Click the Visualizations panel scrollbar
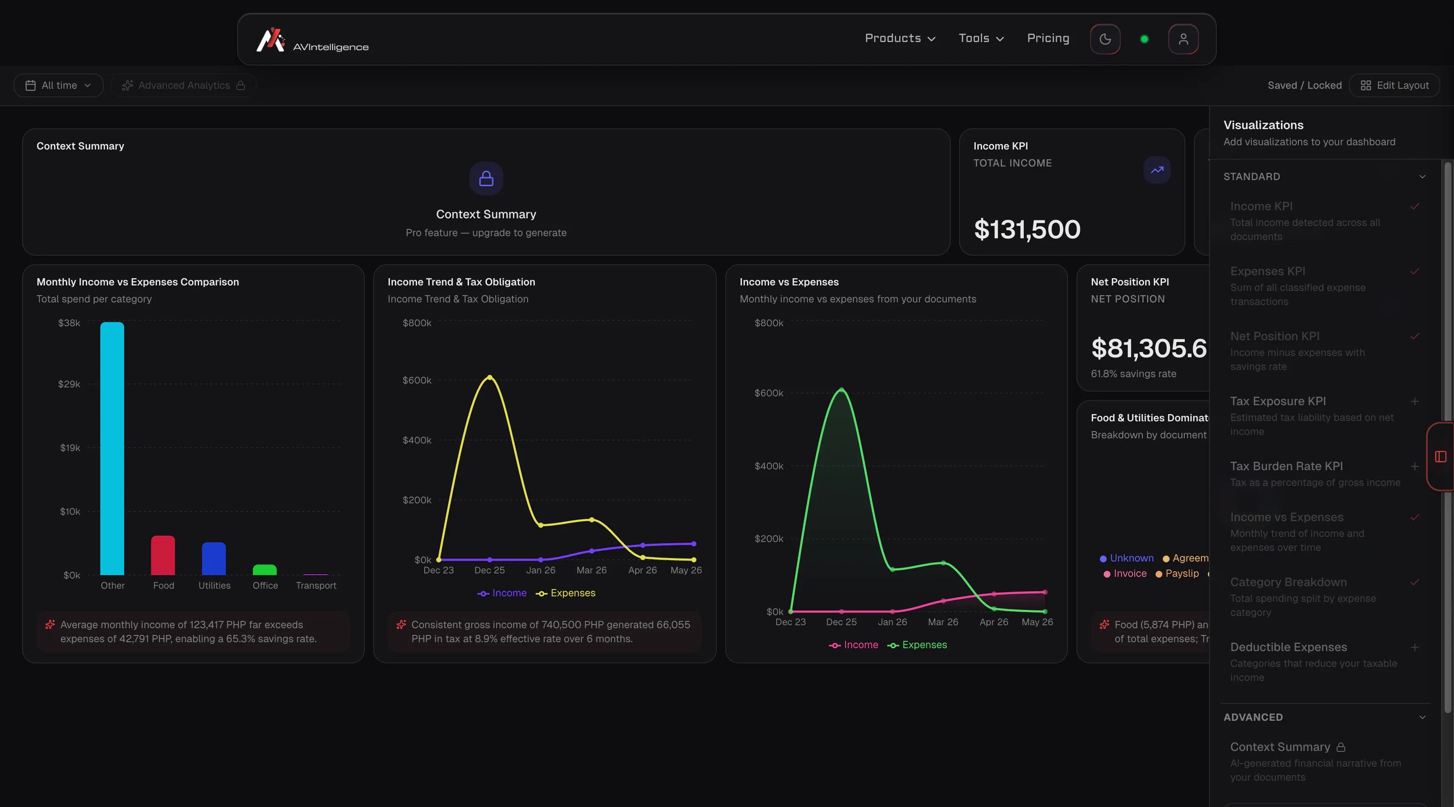1454x807 pixels. 1447,437
